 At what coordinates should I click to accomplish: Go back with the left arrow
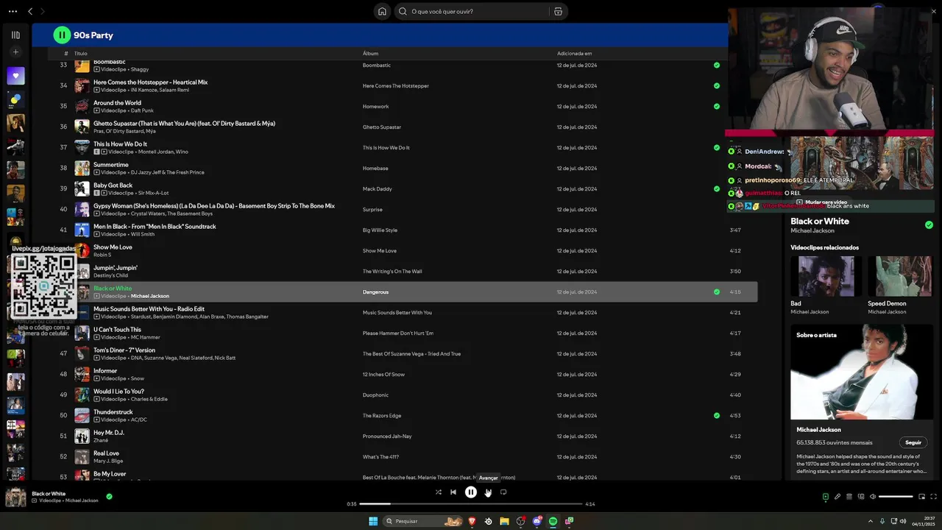coord(30,11)
